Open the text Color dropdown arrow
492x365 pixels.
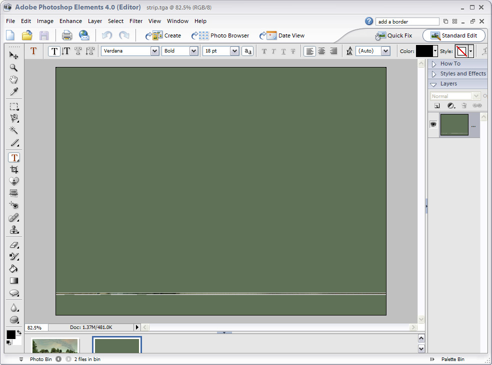click(435, 51)
